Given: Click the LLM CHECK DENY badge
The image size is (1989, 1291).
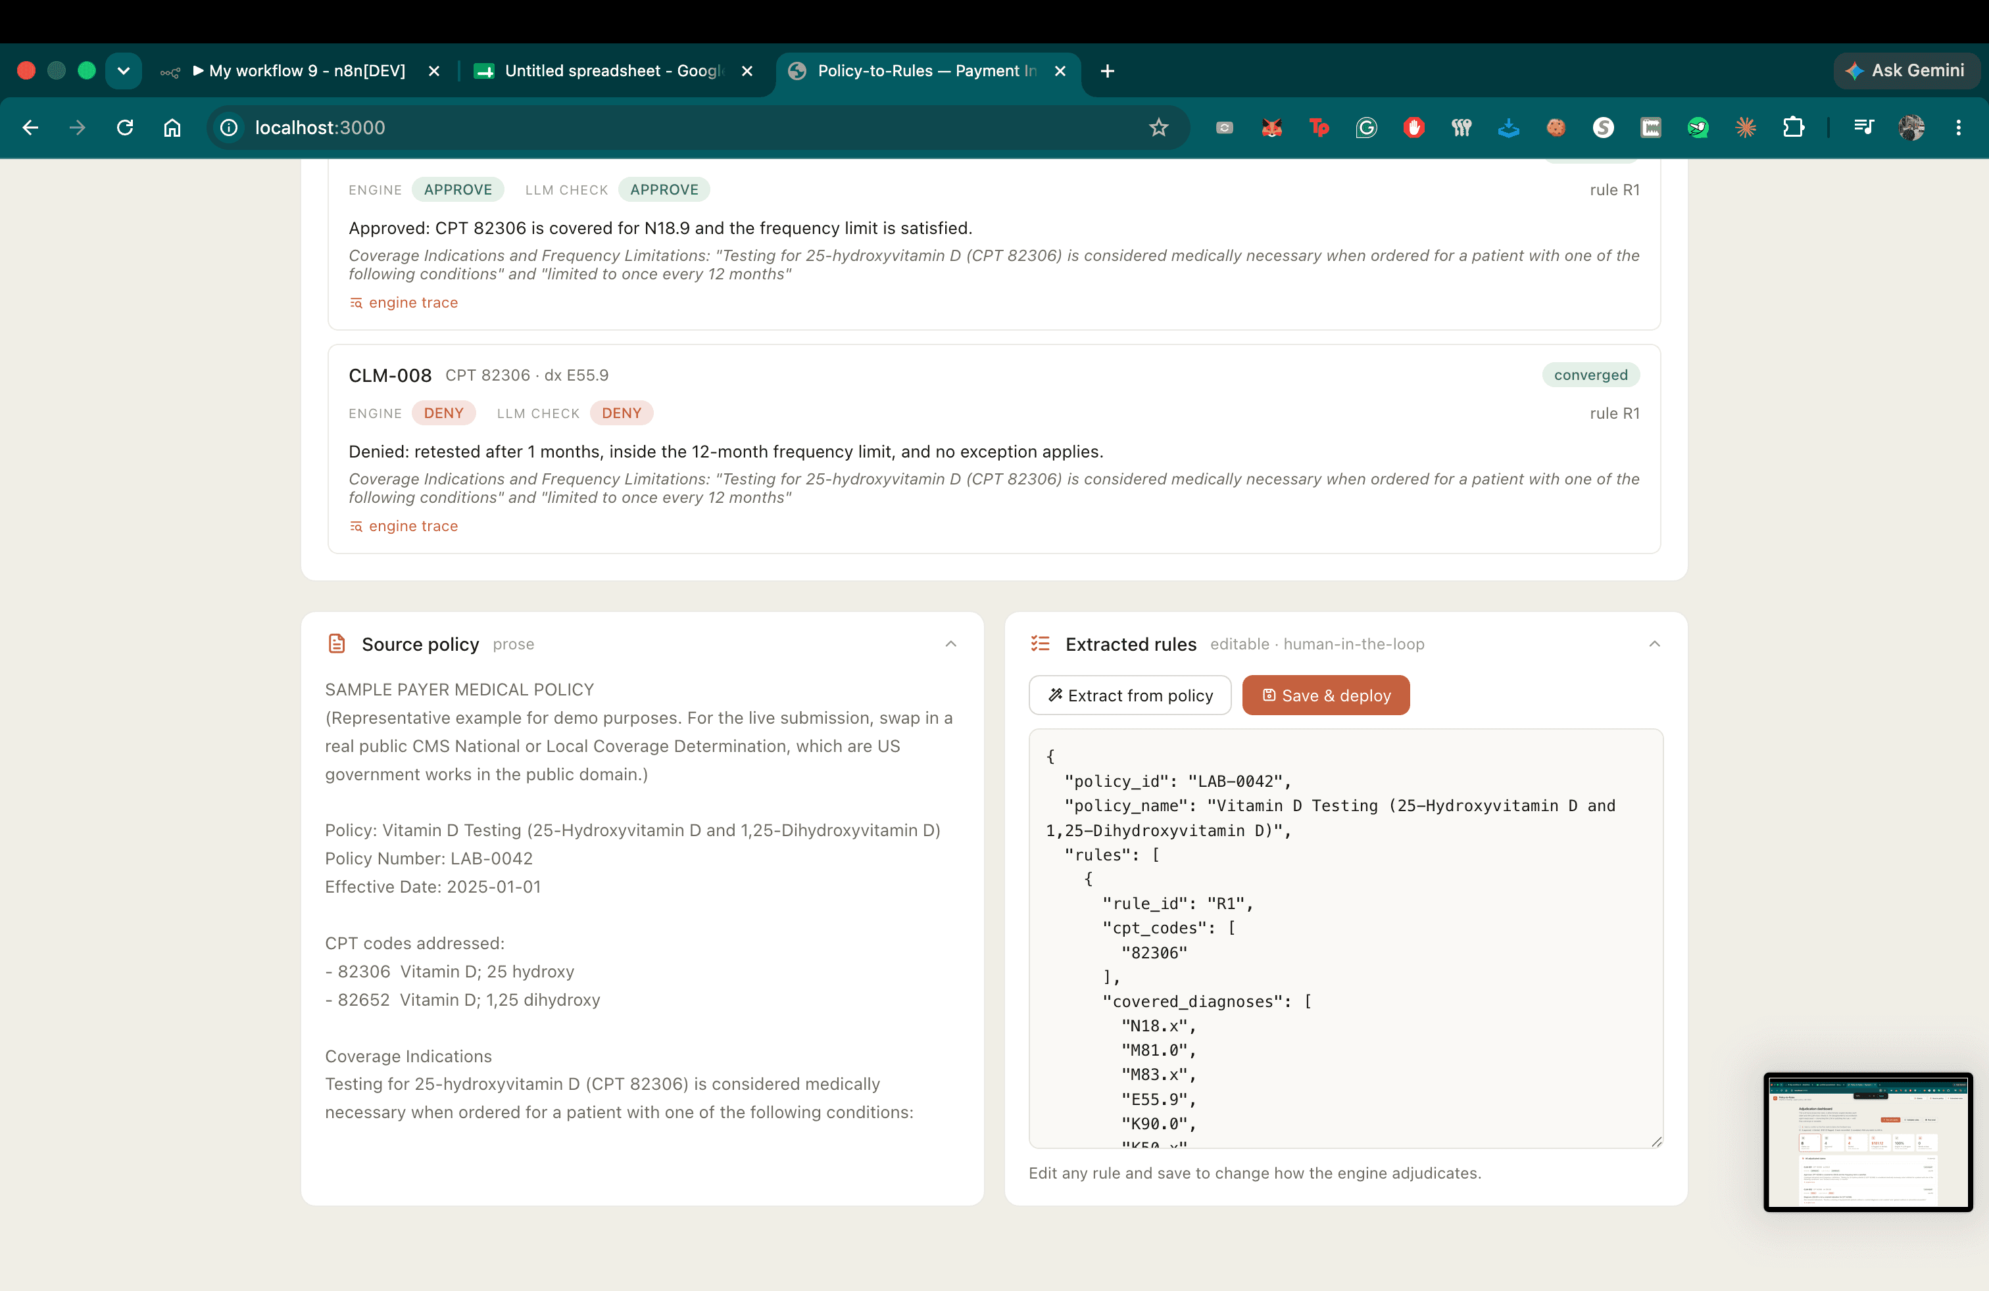Looking at the screenshot, I should click(x=621, y=413).
